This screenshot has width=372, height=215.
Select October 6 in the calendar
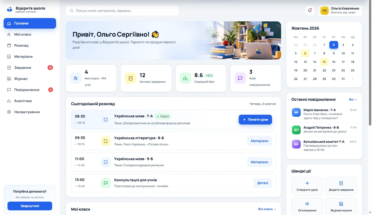[305, 53]
